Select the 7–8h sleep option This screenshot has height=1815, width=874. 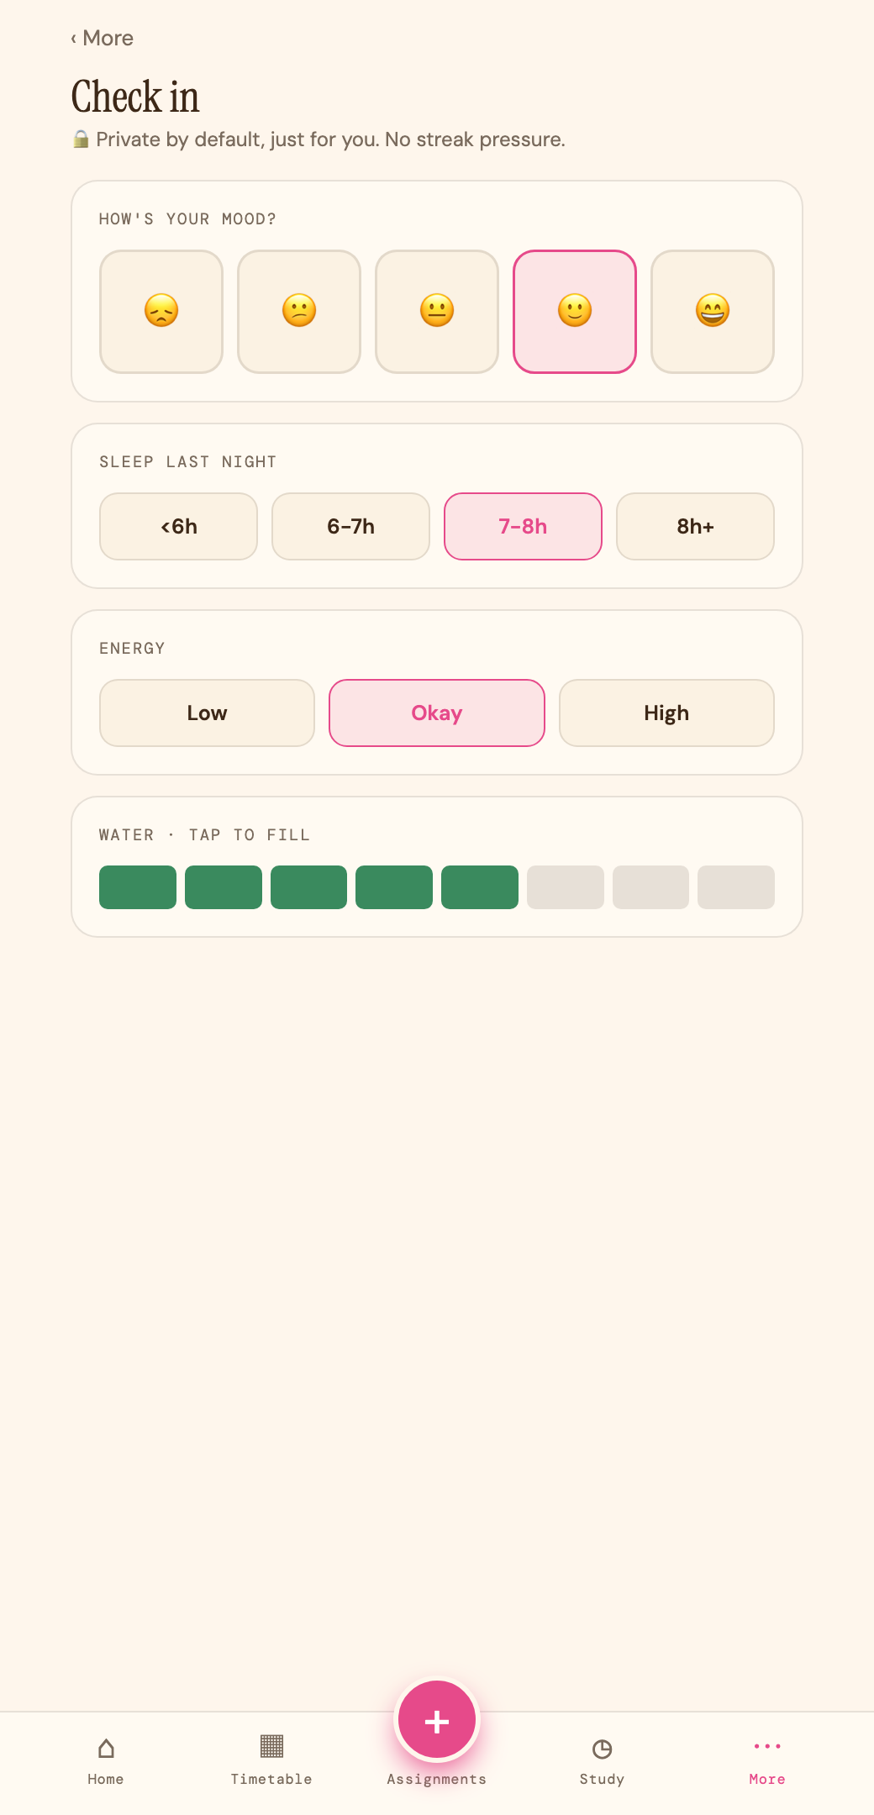(523, 526)
